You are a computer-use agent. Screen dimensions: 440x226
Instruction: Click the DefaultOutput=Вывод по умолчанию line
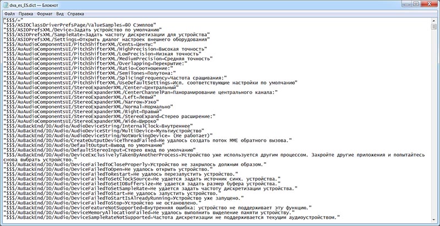click(84, 146)
